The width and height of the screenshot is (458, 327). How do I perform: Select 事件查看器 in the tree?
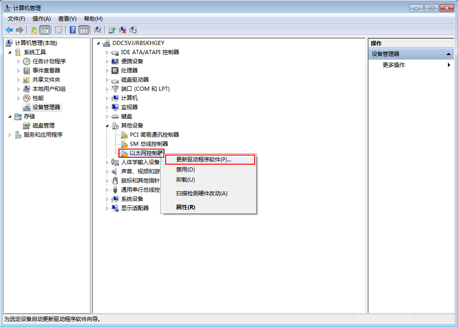(46, 70)
